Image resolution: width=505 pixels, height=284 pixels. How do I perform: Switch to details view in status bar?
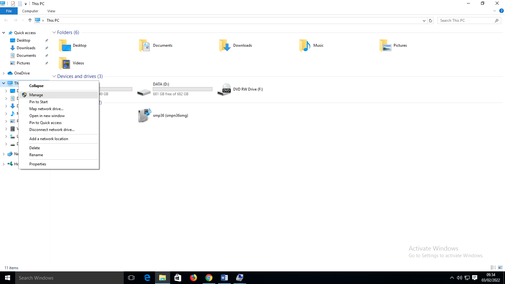pos(493,268)
